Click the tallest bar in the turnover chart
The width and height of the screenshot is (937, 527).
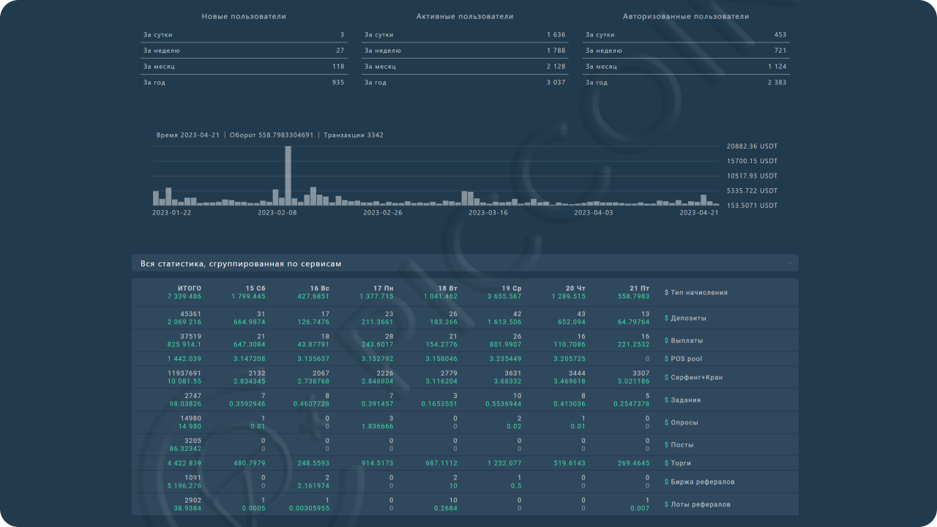point(288,176)
